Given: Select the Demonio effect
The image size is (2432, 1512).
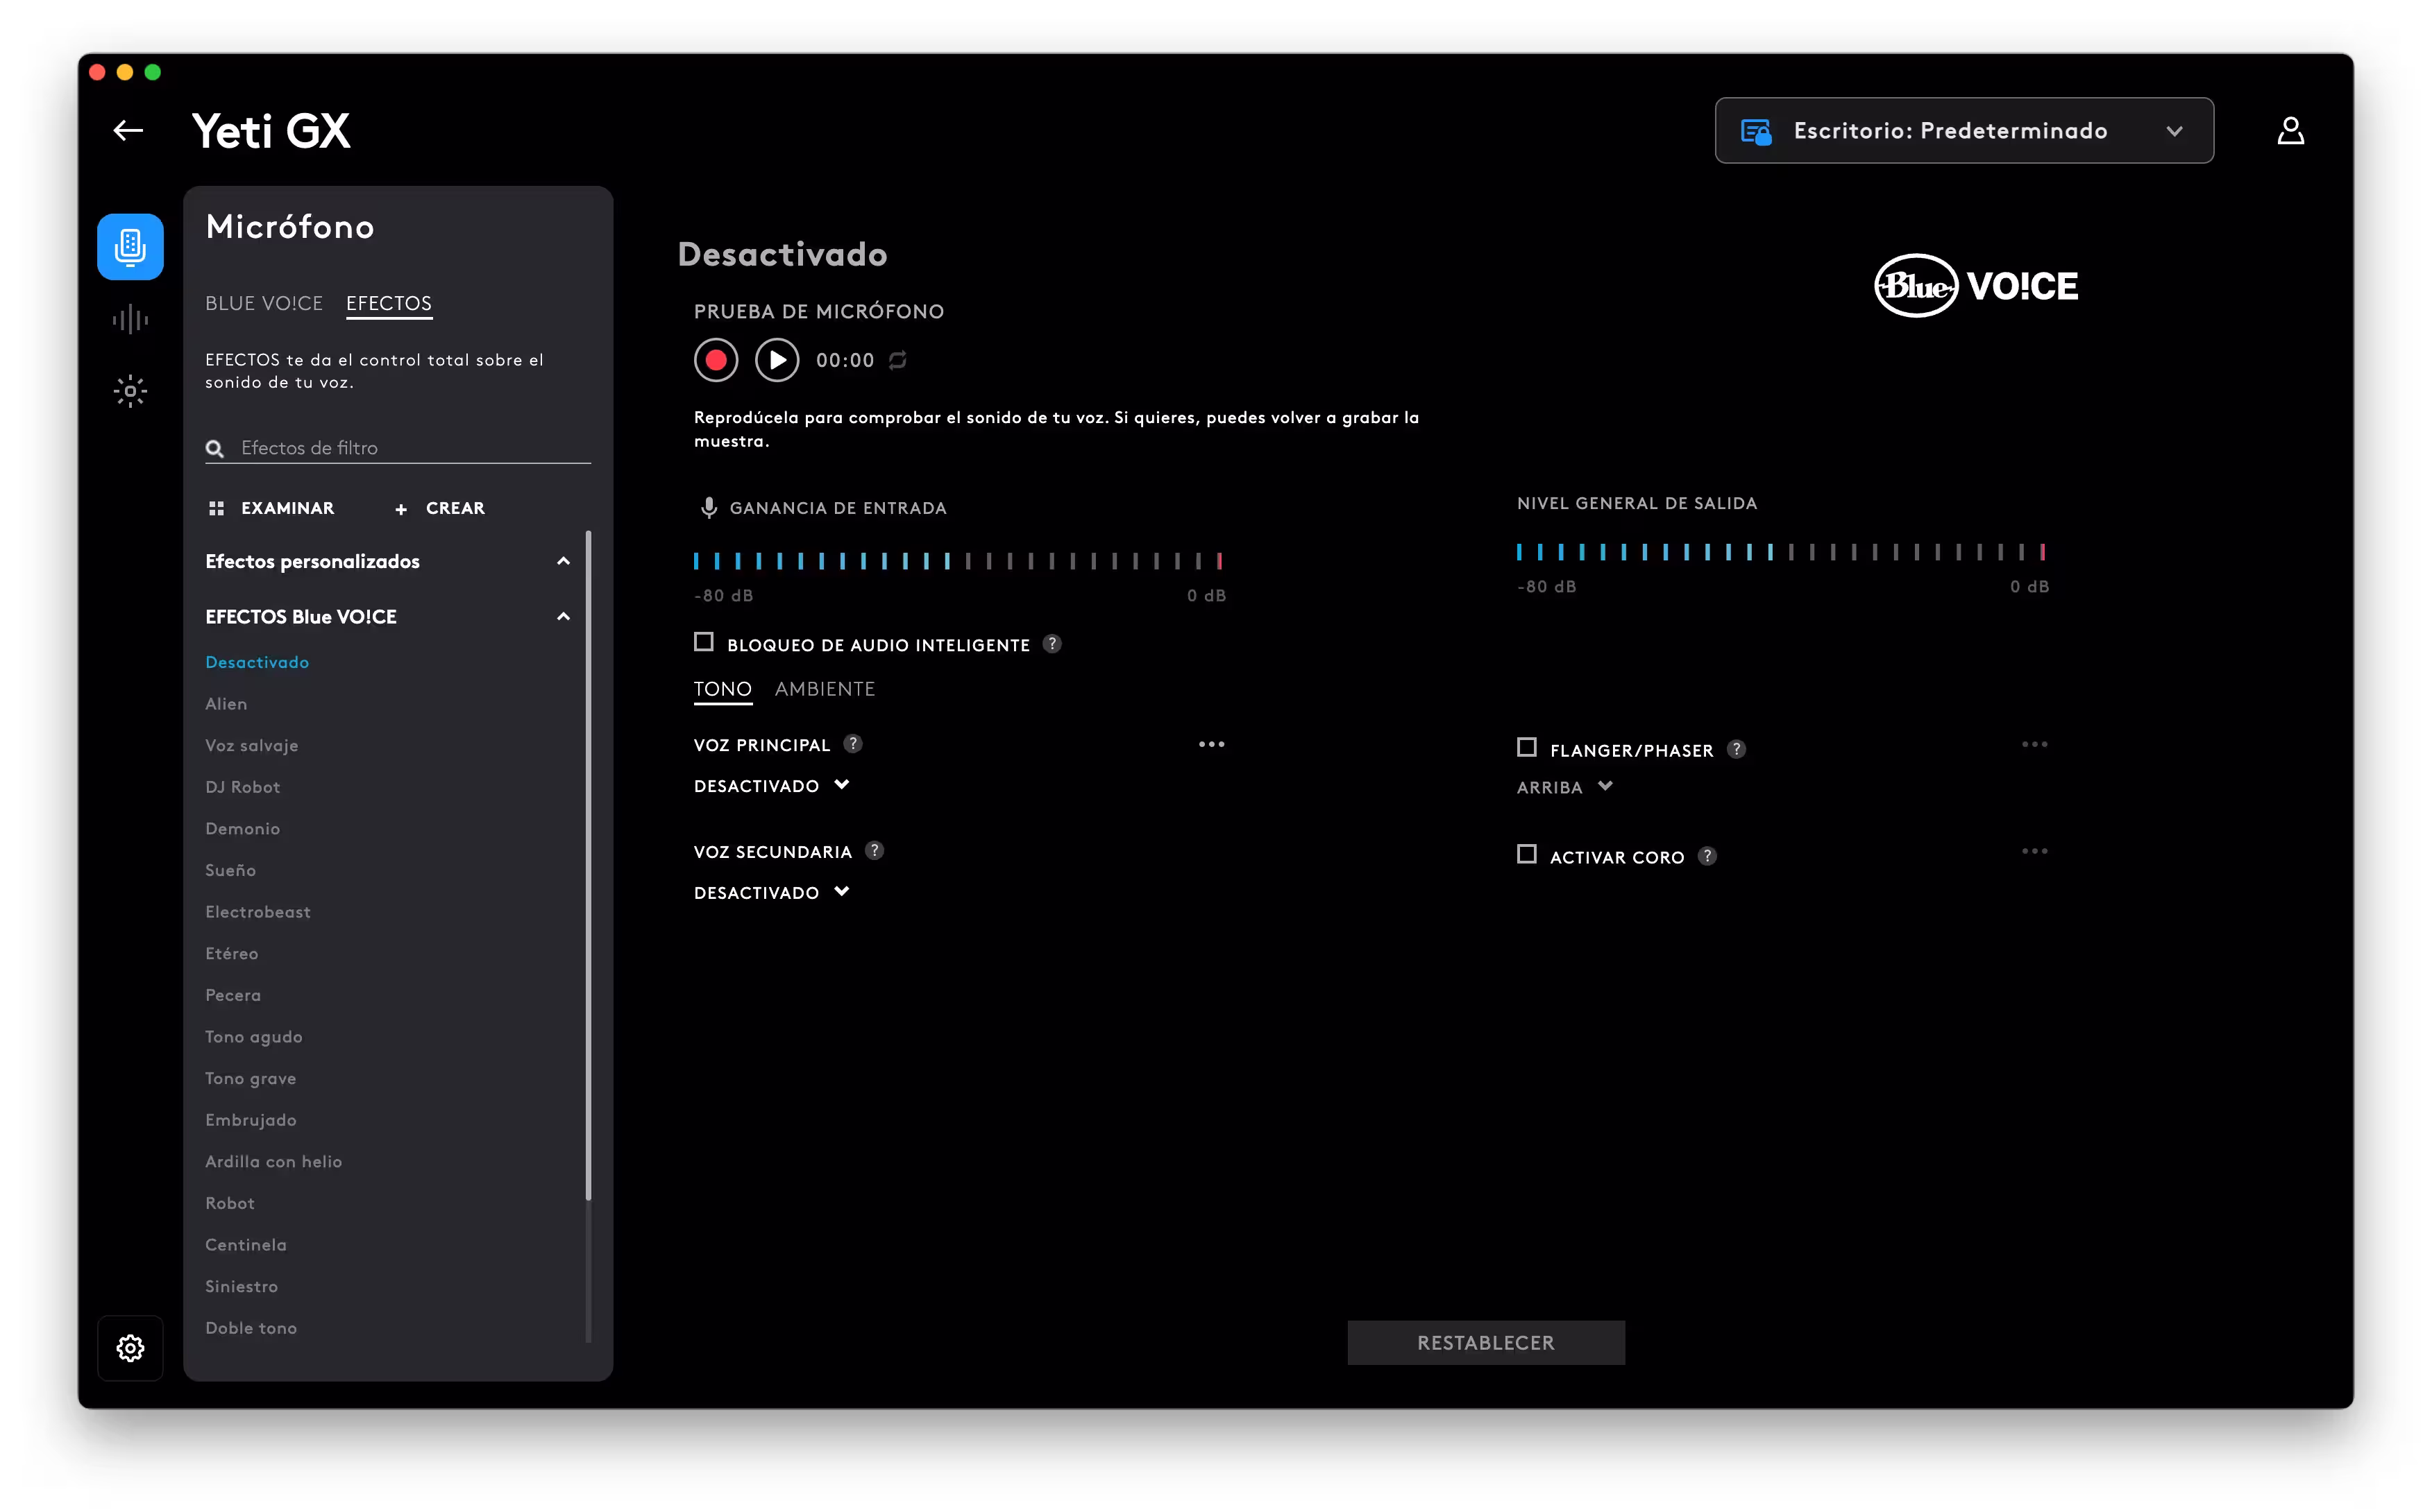Looking at the screenshot, I should (243, 829).
